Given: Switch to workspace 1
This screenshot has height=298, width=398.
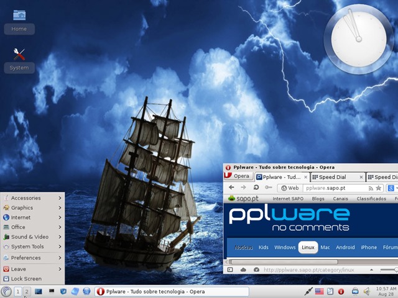Looking at the screenshot, I should click(x=18, y=292).
